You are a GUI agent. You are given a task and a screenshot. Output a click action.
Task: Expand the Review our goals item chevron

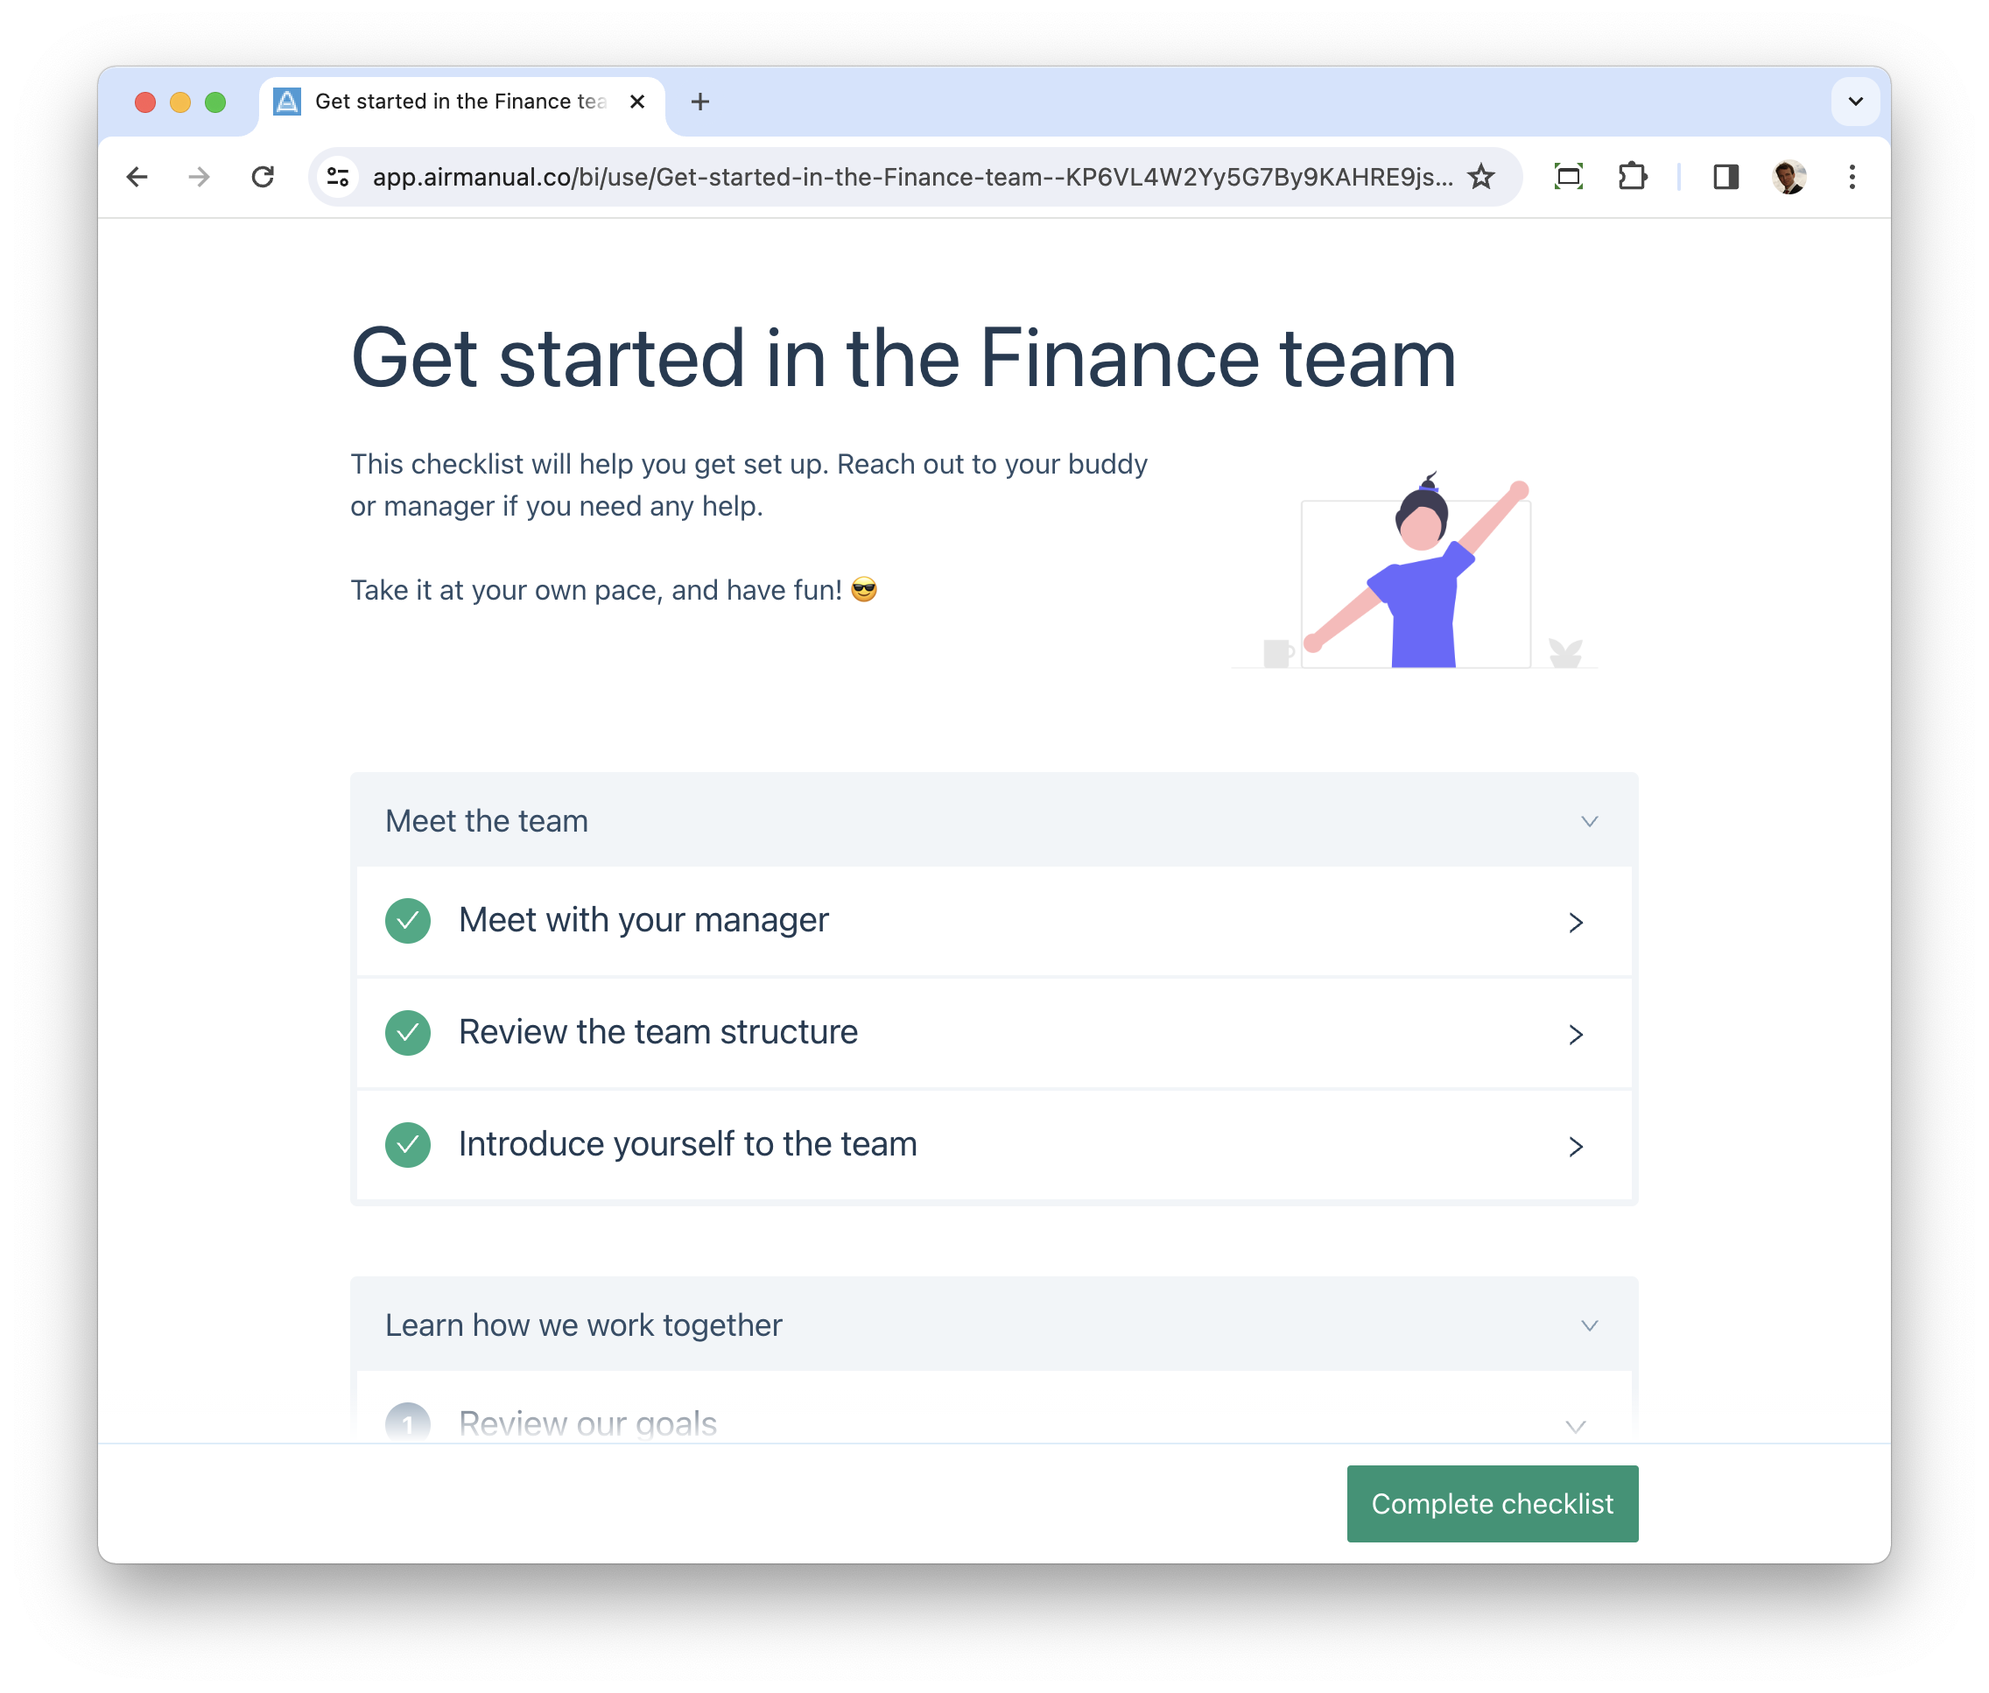pyautogui.click(x=1575, y=1426)
